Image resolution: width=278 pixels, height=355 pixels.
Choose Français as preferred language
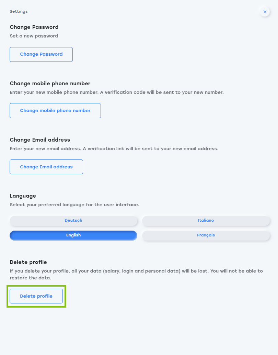[x=206, y=235]
